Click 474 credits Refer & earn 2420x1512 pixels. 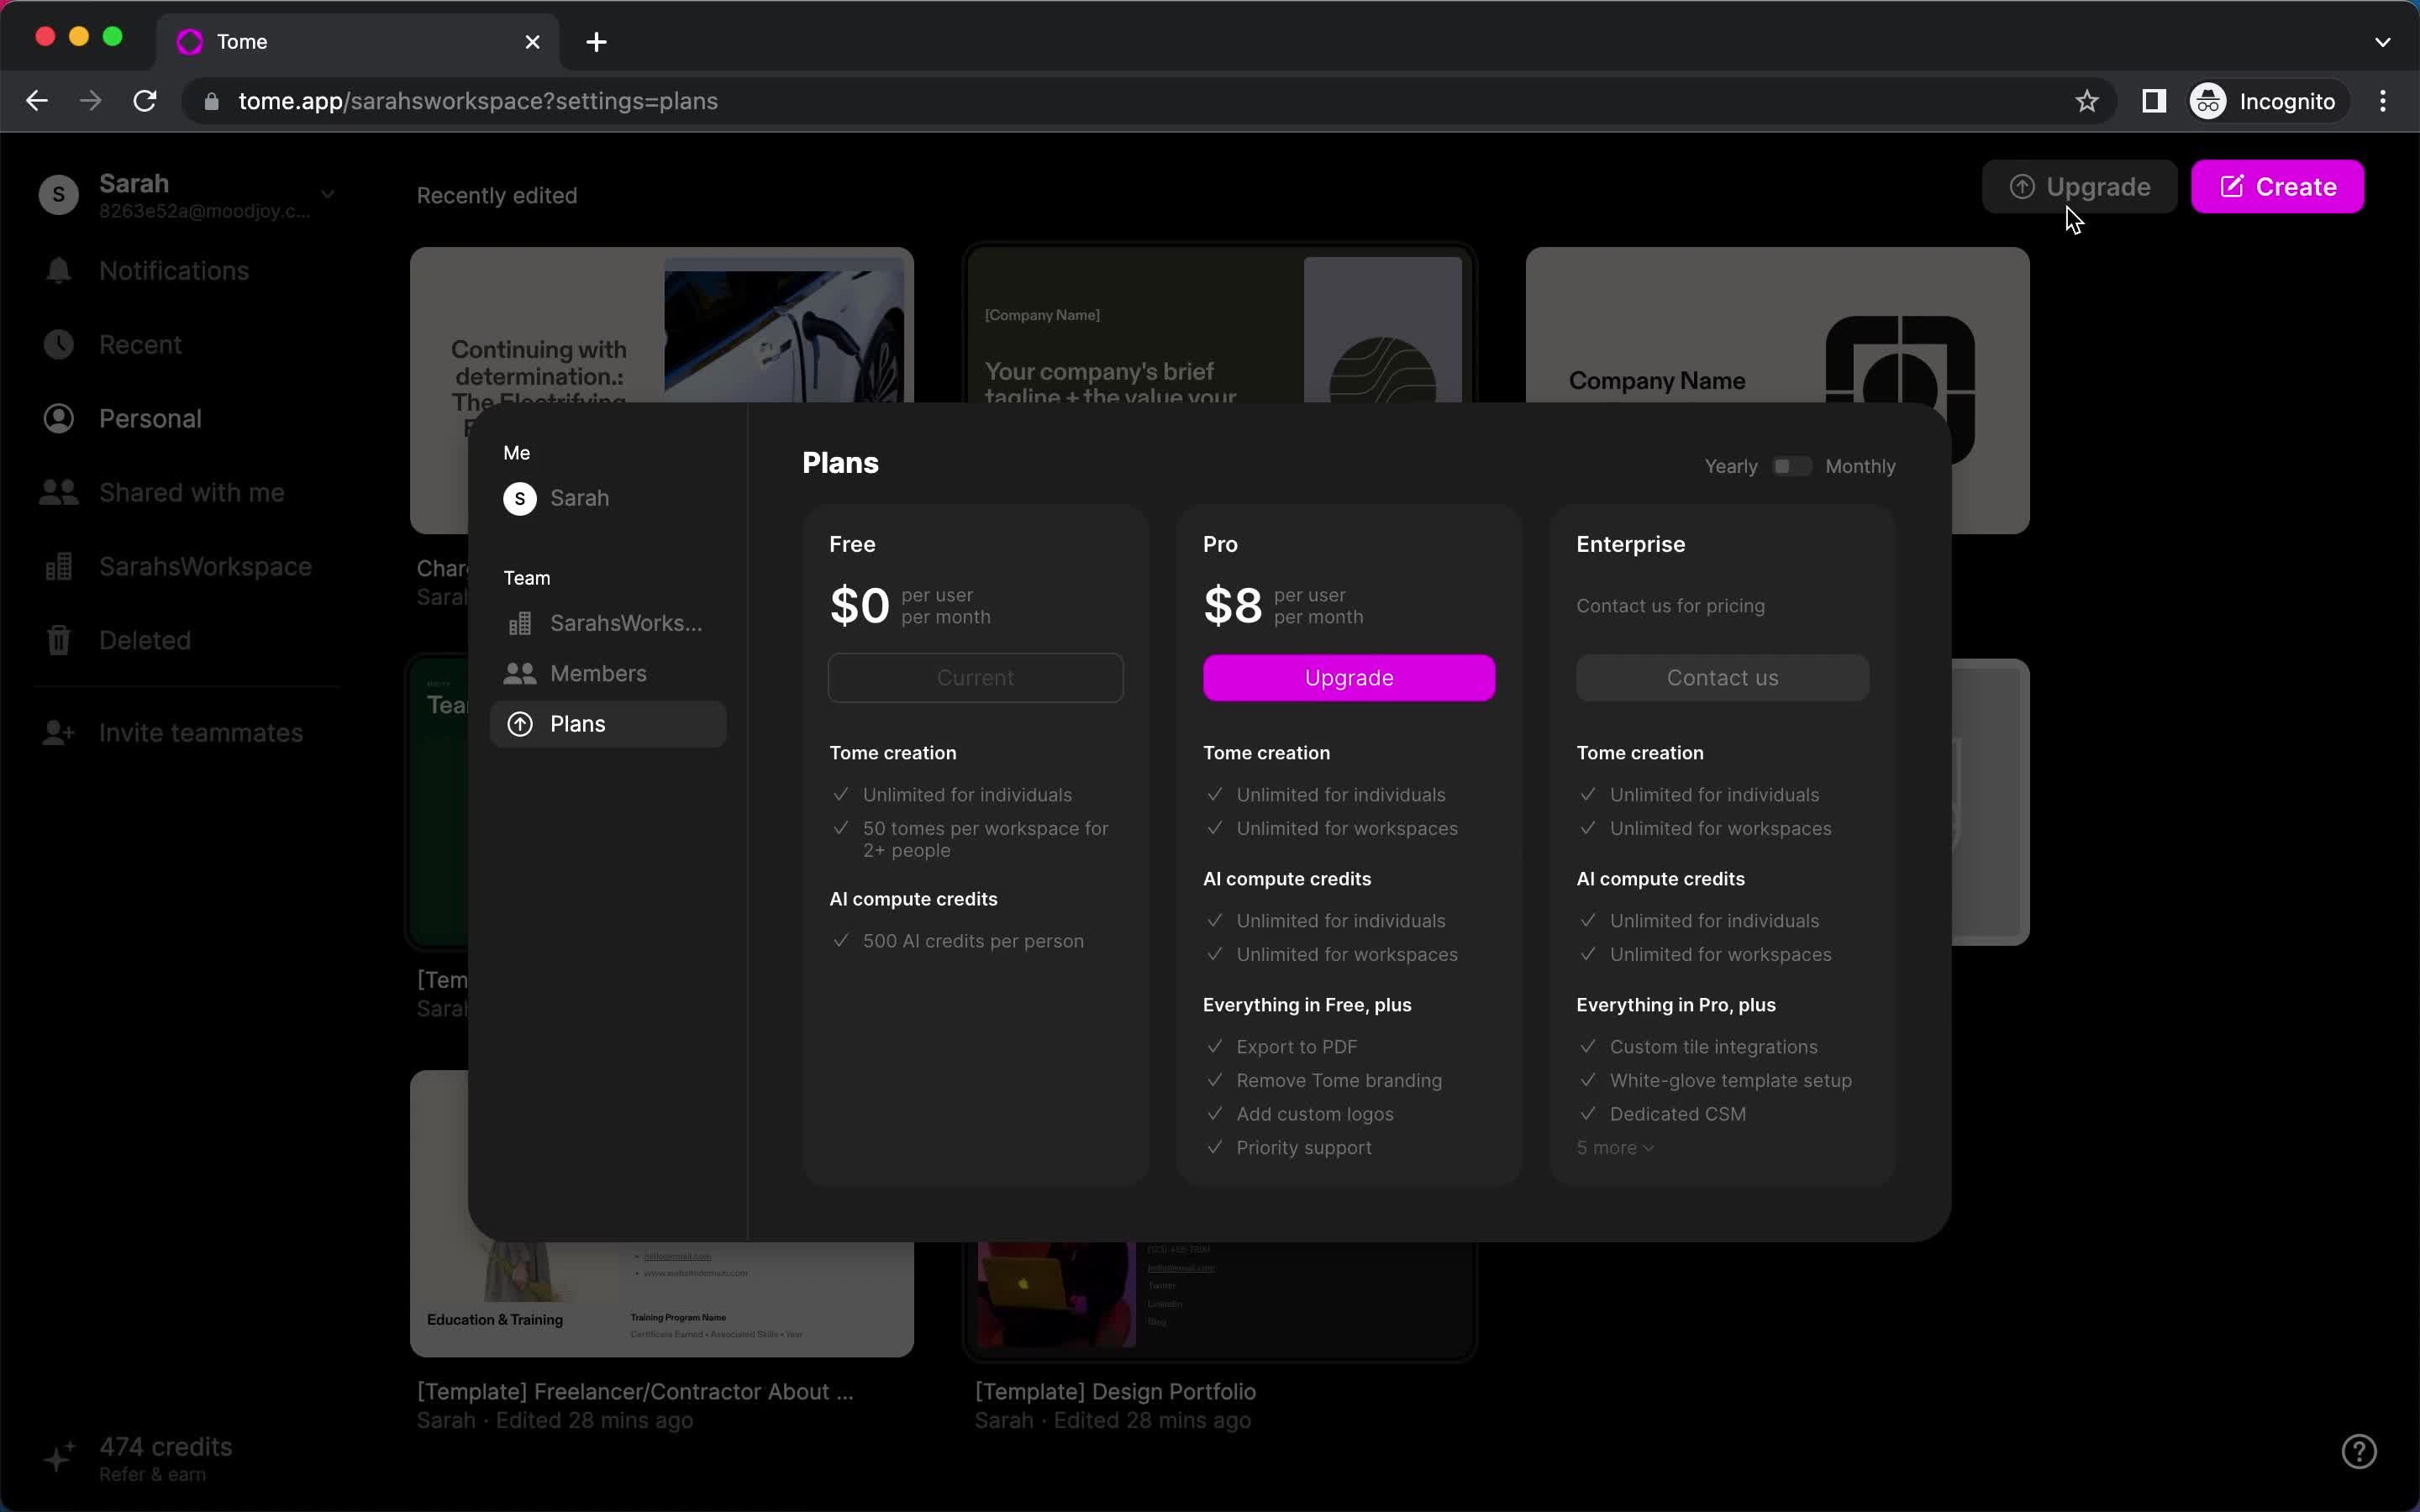point(165,1459)
